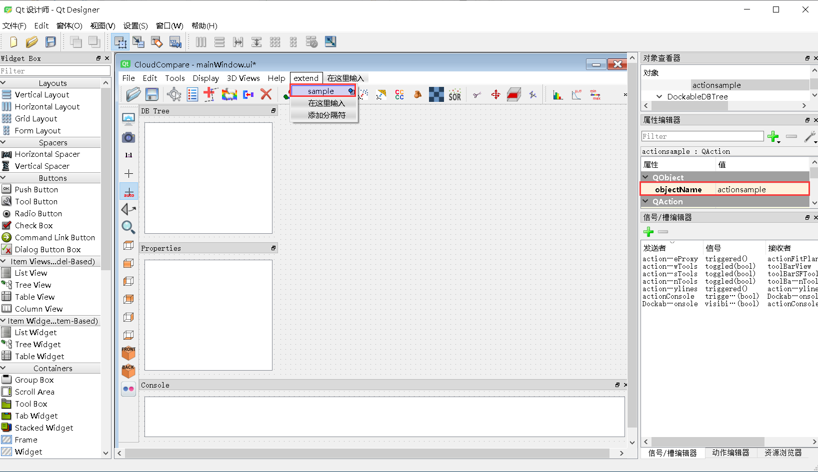Open a form file with the folder icon
818x472 pixels.
32,42
